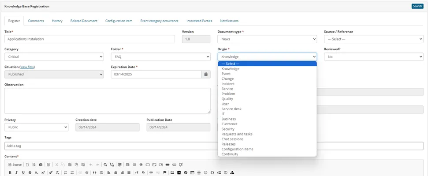The image size is (428, 176).
Task: Click the Add a tag field
Action: tap(214, 146)
